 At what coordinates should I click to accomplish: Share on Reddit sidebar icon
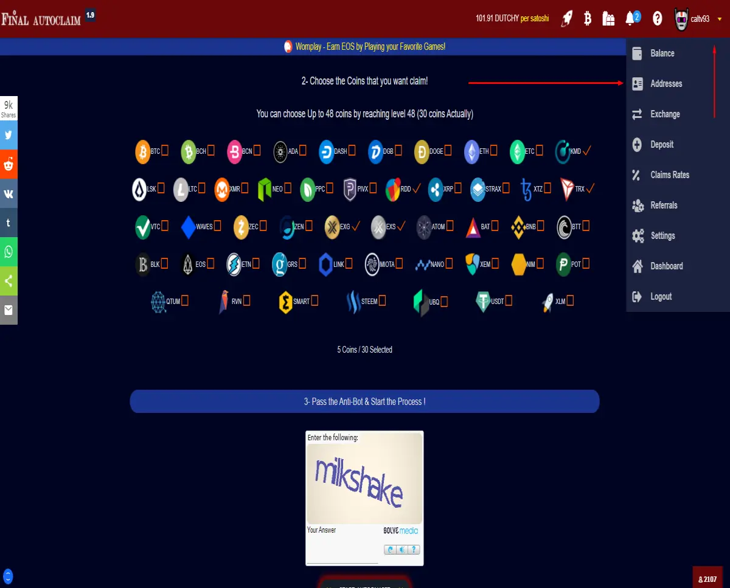[x=9, y=164]
